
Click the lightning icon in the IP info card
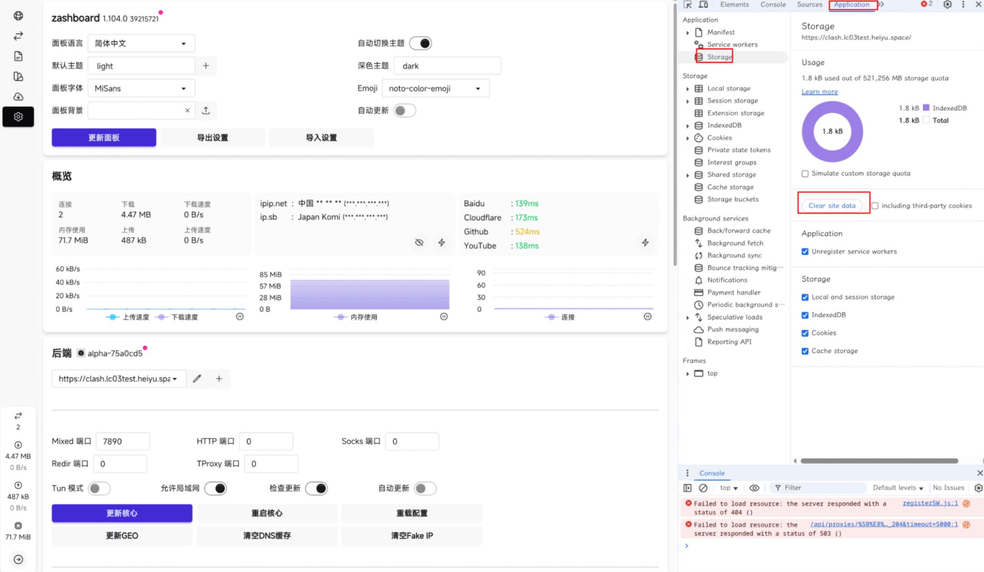coord(442,243)
